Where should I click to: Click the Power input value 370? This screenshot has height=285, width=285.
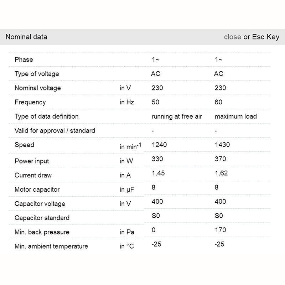pyautogui.click(x=220, y=159)
